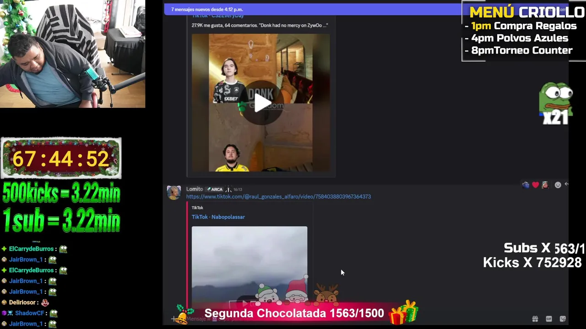Click the ARCA server tag badge
Viewport: 586px width, 329px height.
point(214,189)
